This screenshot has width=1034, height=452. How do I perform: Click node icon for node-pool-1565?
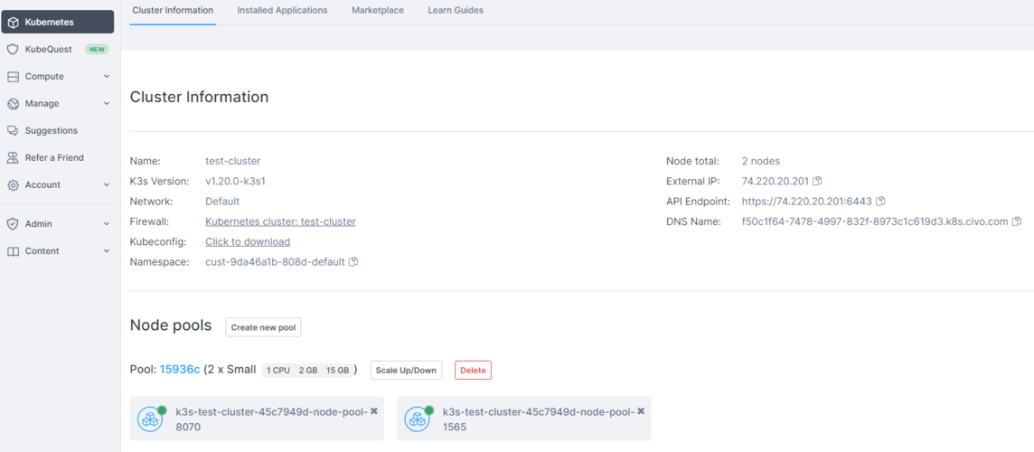tap(417, 419)
